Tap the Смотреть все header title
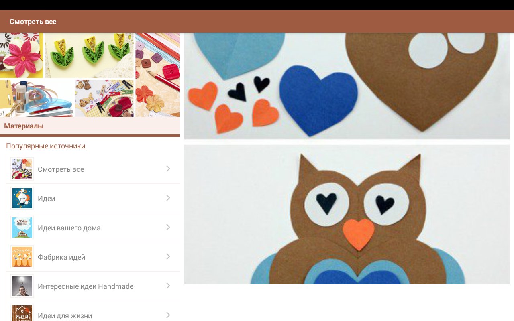 pos(33,22)
